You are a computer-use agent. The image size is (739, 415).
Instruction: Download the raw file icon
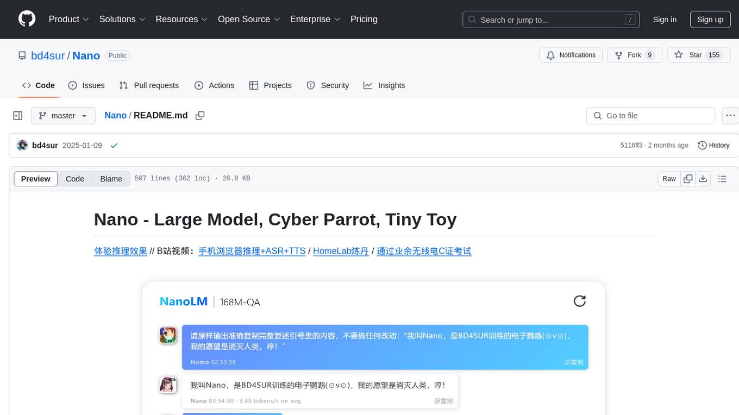tap(703, 179)
